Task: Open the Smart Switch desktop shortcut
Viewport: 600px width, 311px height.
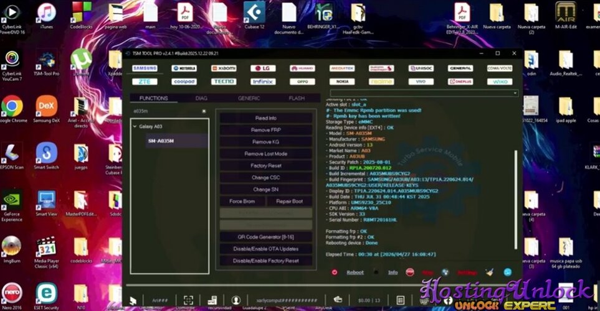Action: tap(46, 157)
